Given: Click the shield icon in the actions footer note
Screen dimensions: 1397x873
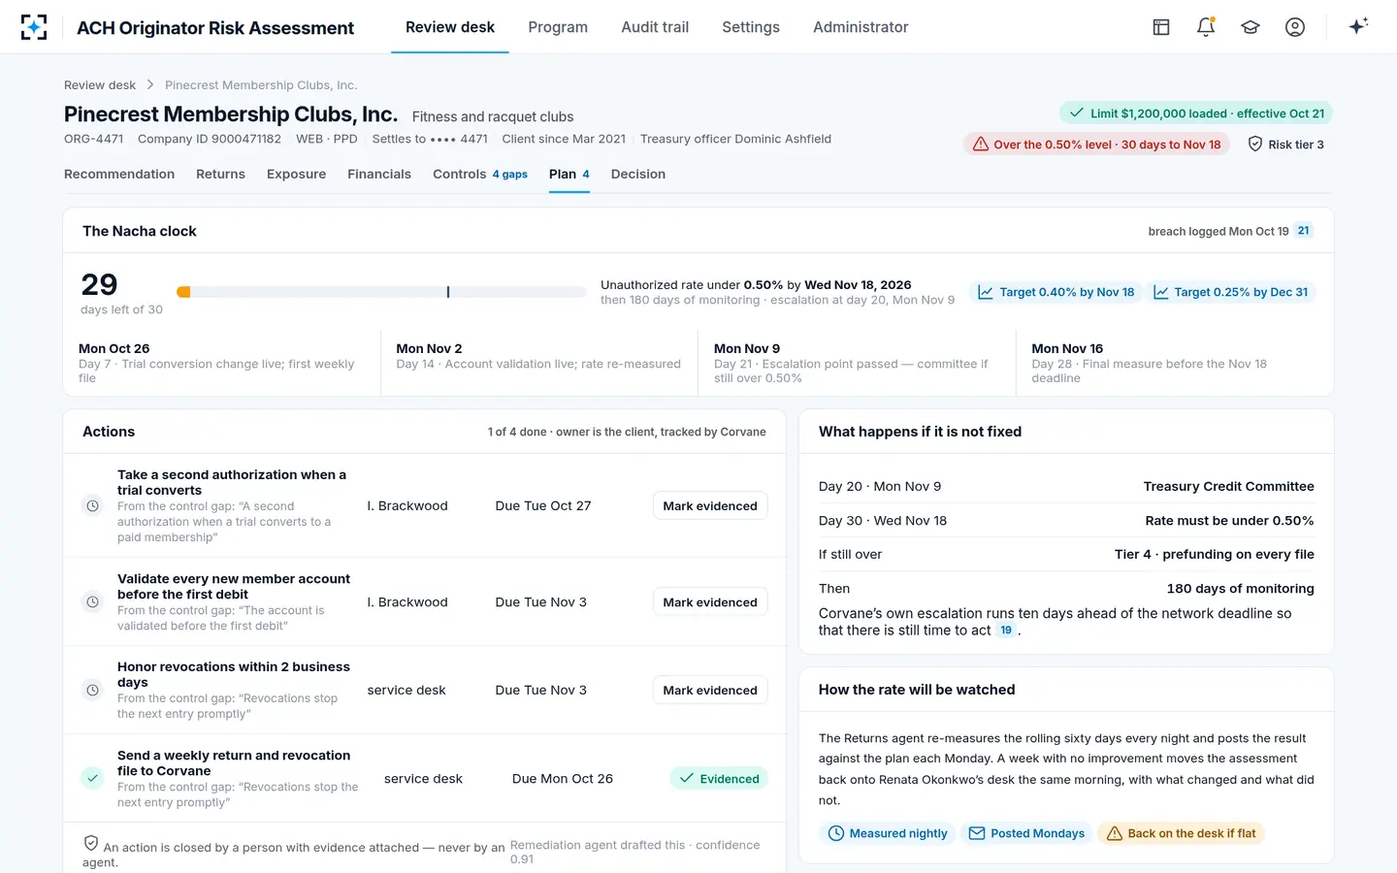Looking at the screenshot, I should click(x=91, y=843).
